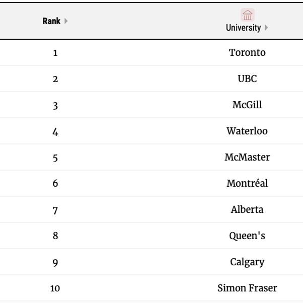
Task: Click rank number 3 cell
Action: tap(55, 106)
